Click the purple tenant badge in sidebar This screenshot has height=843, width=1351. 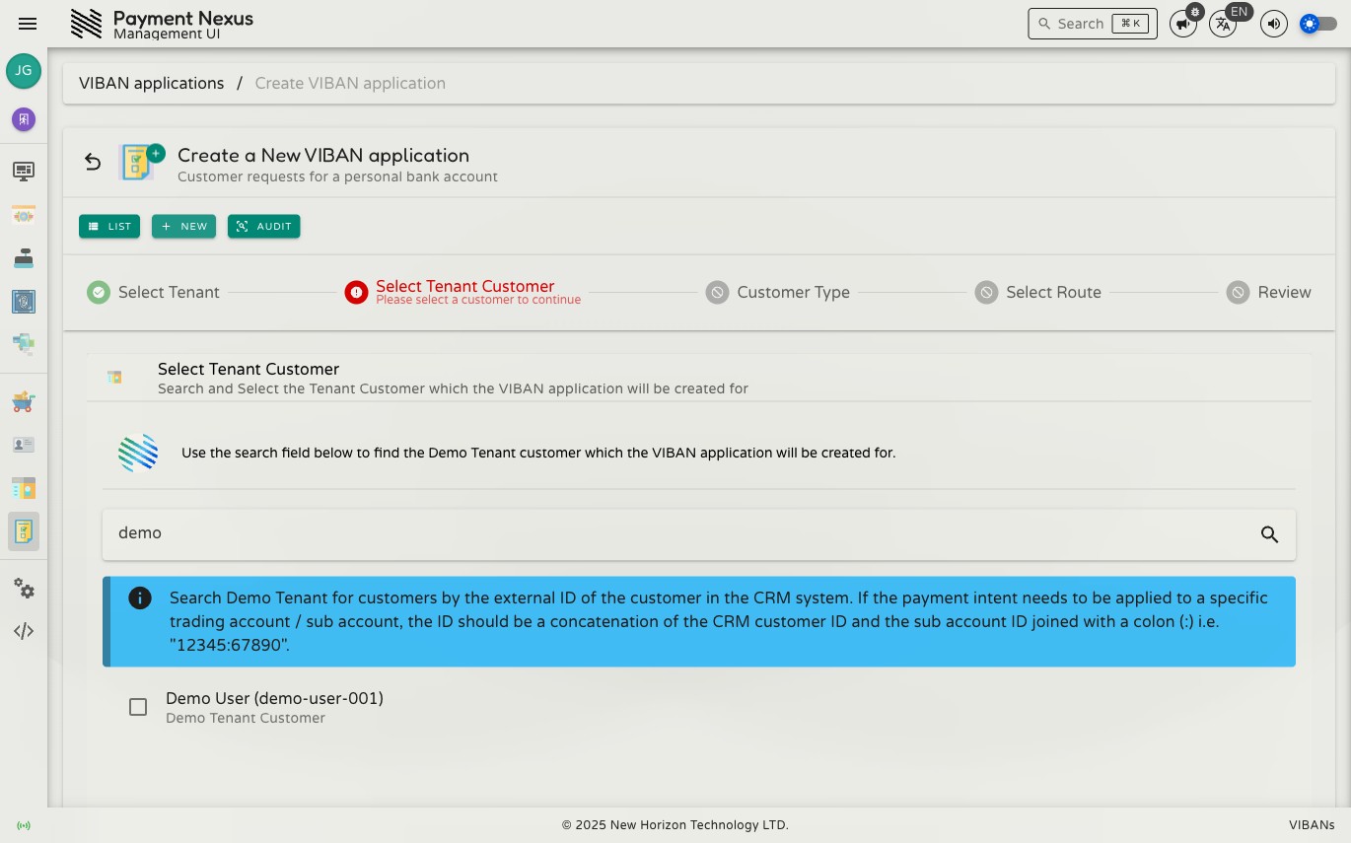(24, 119)
